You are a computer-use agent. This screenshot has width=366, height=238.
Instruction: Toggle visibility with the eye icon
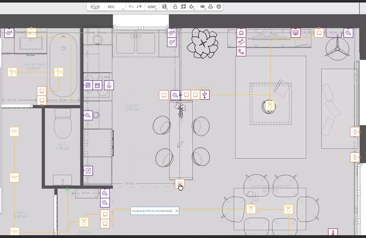[202, 7]
